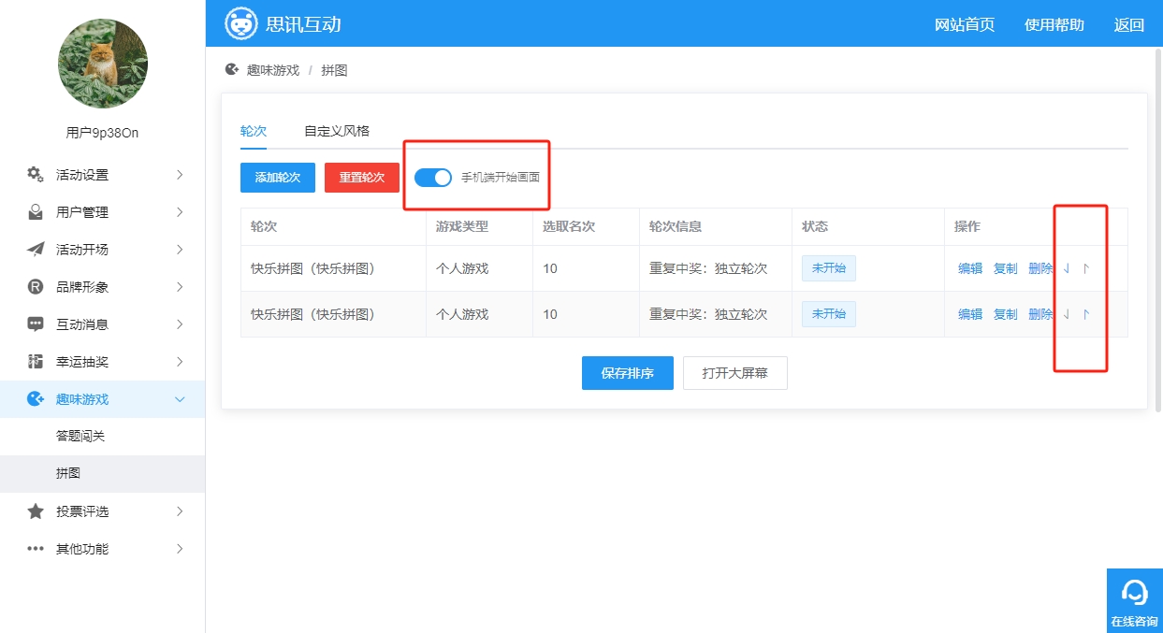The height and width of the screenshot is (633, 1163).
Task: Click 个人游戏 in the first row
Action: click(462, 268)
